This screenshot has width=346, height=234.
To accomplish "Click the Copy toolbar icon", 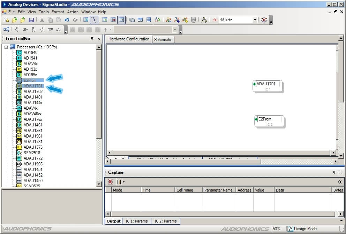I will pos(50,20).
